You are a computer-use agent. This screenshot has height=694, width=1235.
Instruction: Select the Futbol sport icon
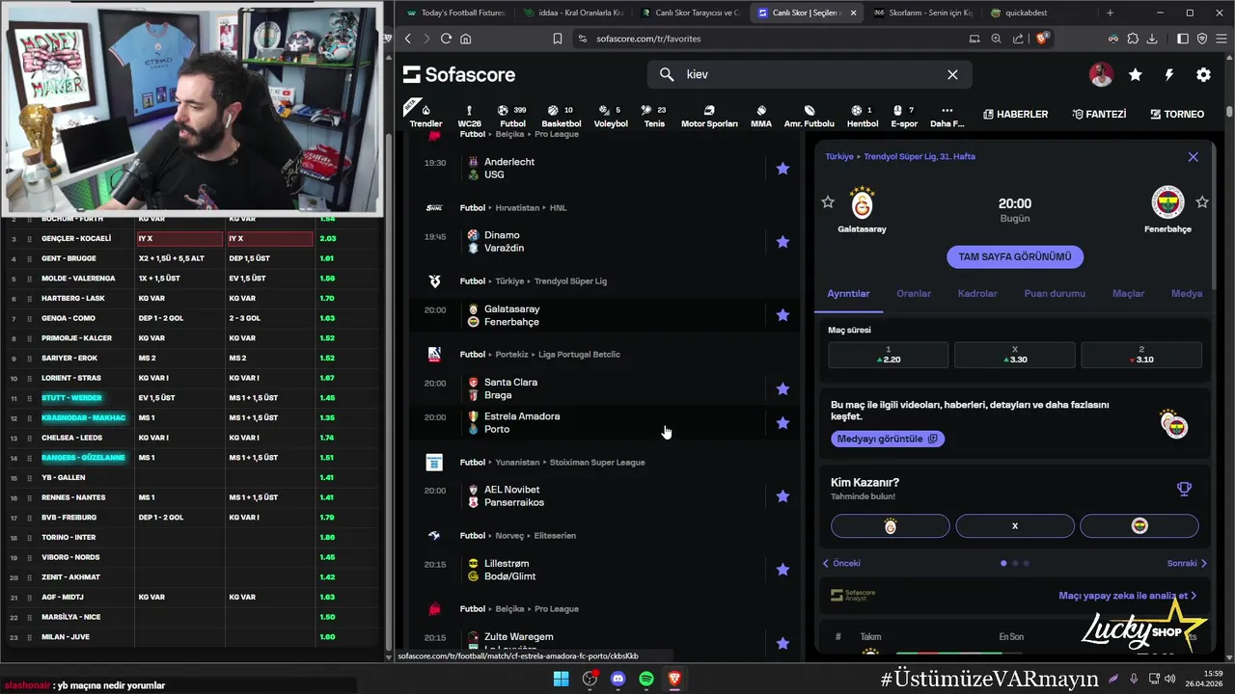tap(512, 116)
